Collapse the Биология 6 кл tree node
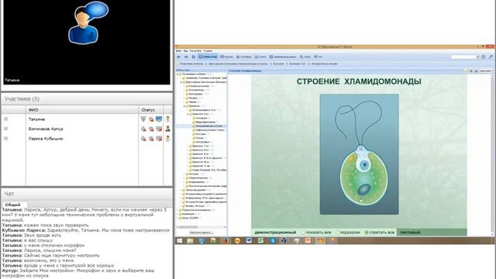 point(188,114)
